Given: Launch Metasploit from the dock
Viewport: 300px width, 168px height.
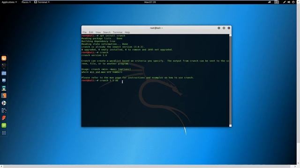Looking at the screenshot, I should tap(4, 81).
